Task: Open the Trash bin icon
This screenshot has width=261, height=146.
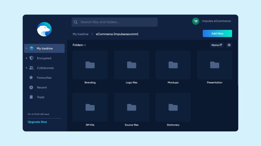Action: click(x=31, y=97)
